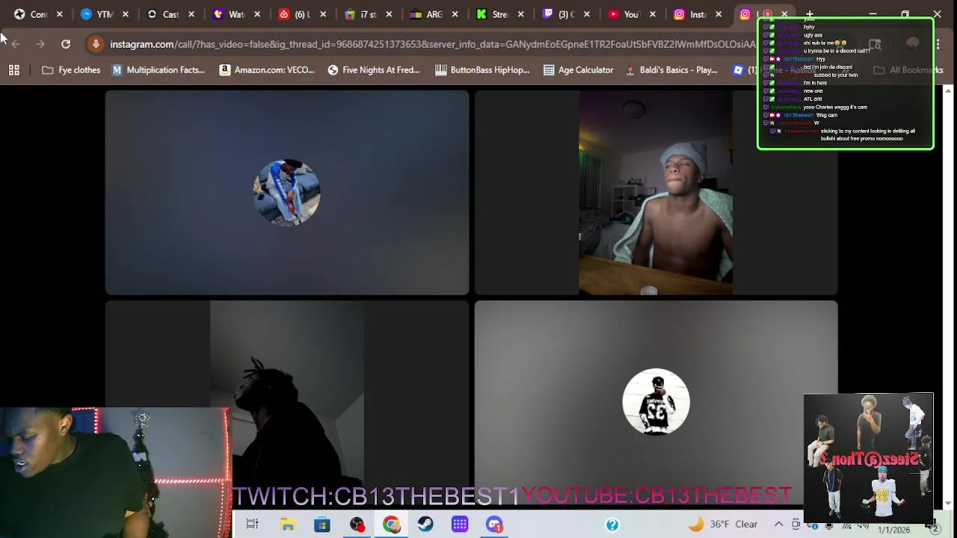Open Task View on the taskbar
The image size is (957, 538).
(252, 525)
